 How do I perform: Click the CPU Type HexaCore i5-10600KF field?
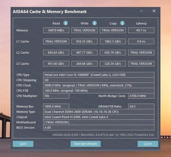(x=99, y=75)
